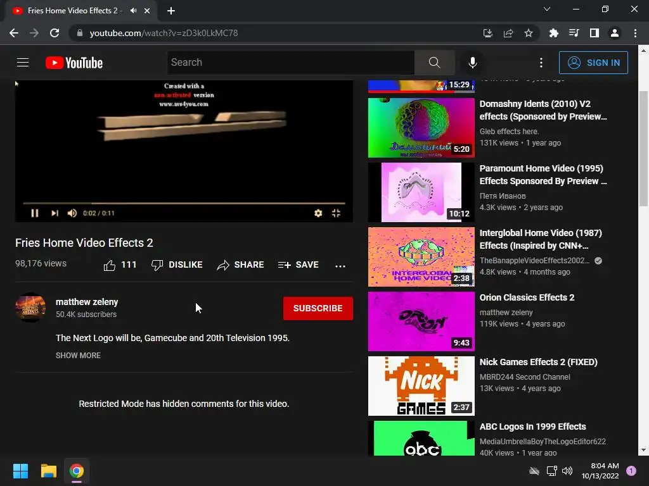Open matthew zeleny channel avatar
Screen dimensions: 649x486
pos(30,308)
